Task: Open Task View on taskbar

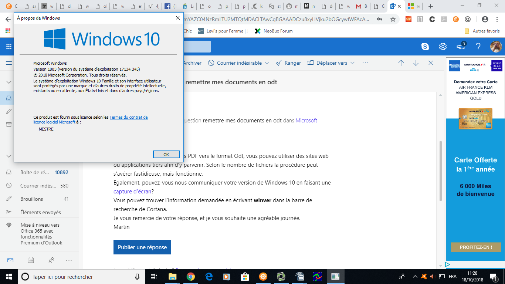Action: pos(154,276)
